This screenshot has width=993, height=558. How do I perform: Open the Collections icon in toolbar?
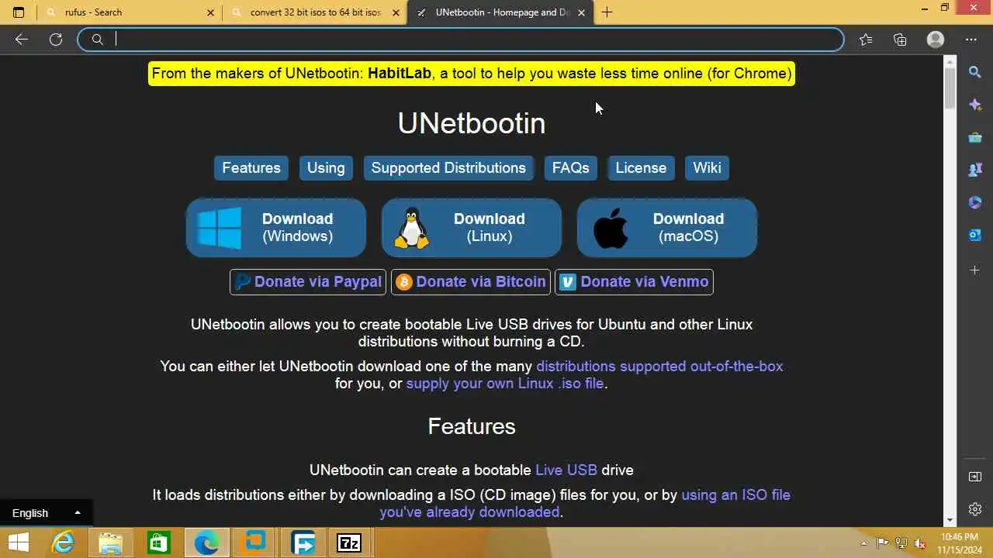pos(900,40)
